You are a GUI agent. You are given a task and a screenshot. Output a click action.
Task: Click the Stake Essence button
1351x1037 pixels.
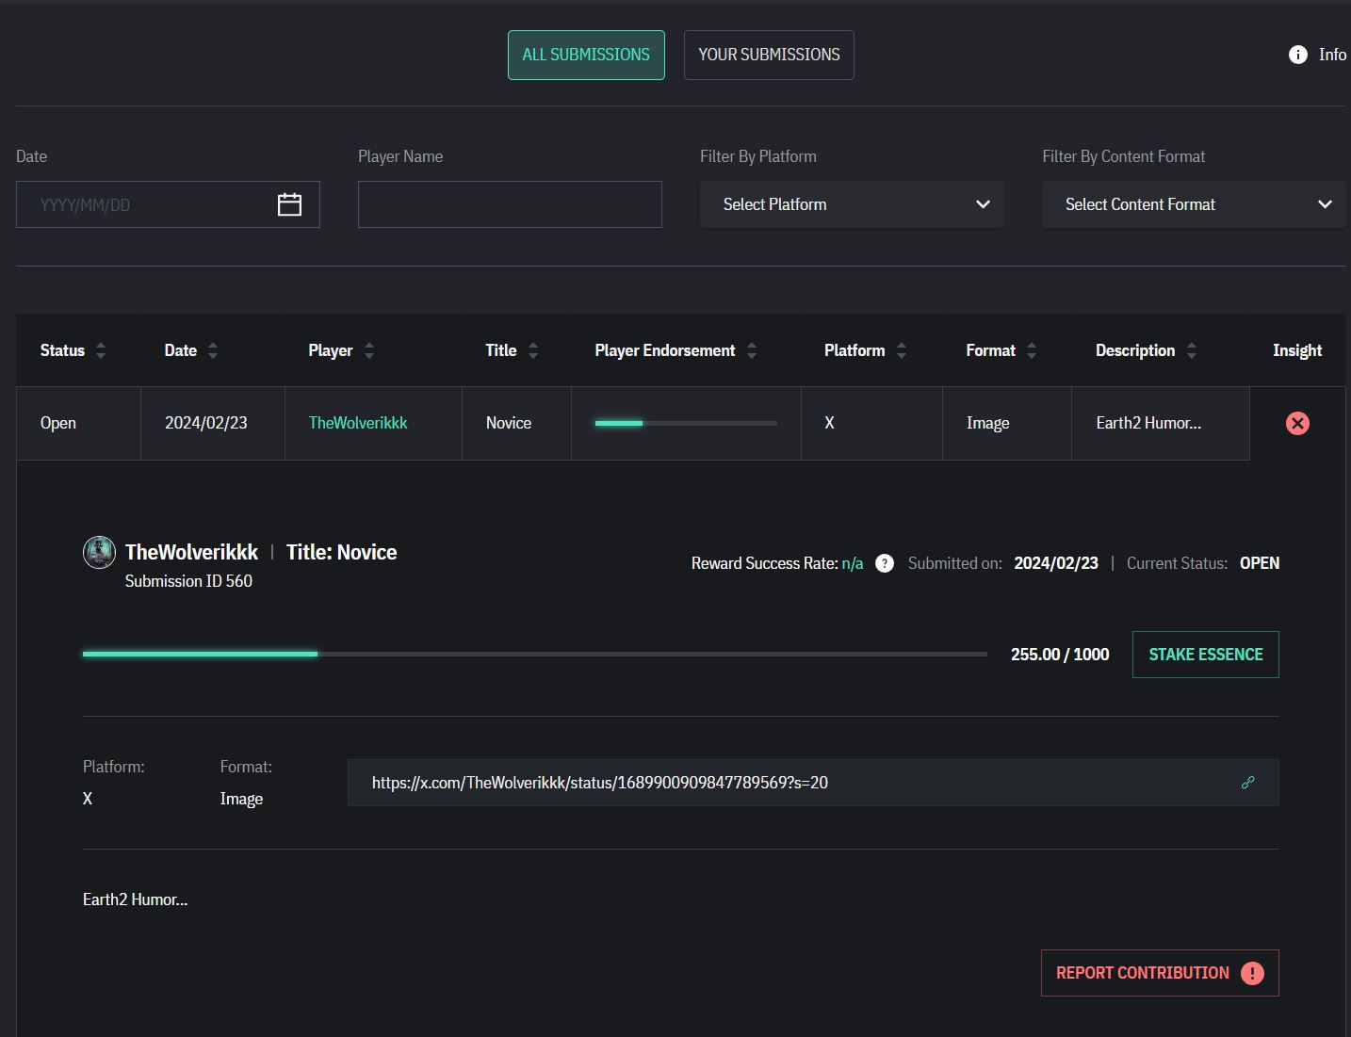[x=1206, y=655]
